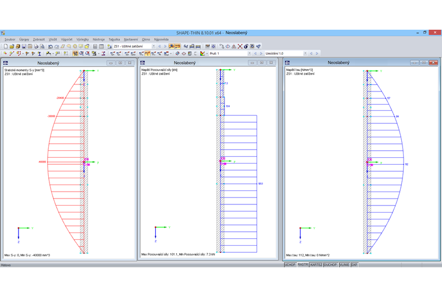Open the Tabulka menu
Image resolution: width=442 pixels, height=297 pixels.
(114, 40)
